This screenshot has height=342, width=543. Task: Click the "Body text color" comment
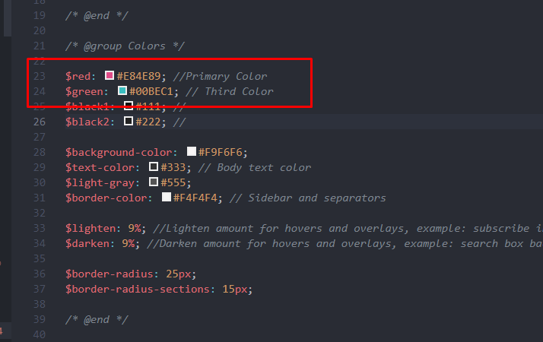(264, 167)
